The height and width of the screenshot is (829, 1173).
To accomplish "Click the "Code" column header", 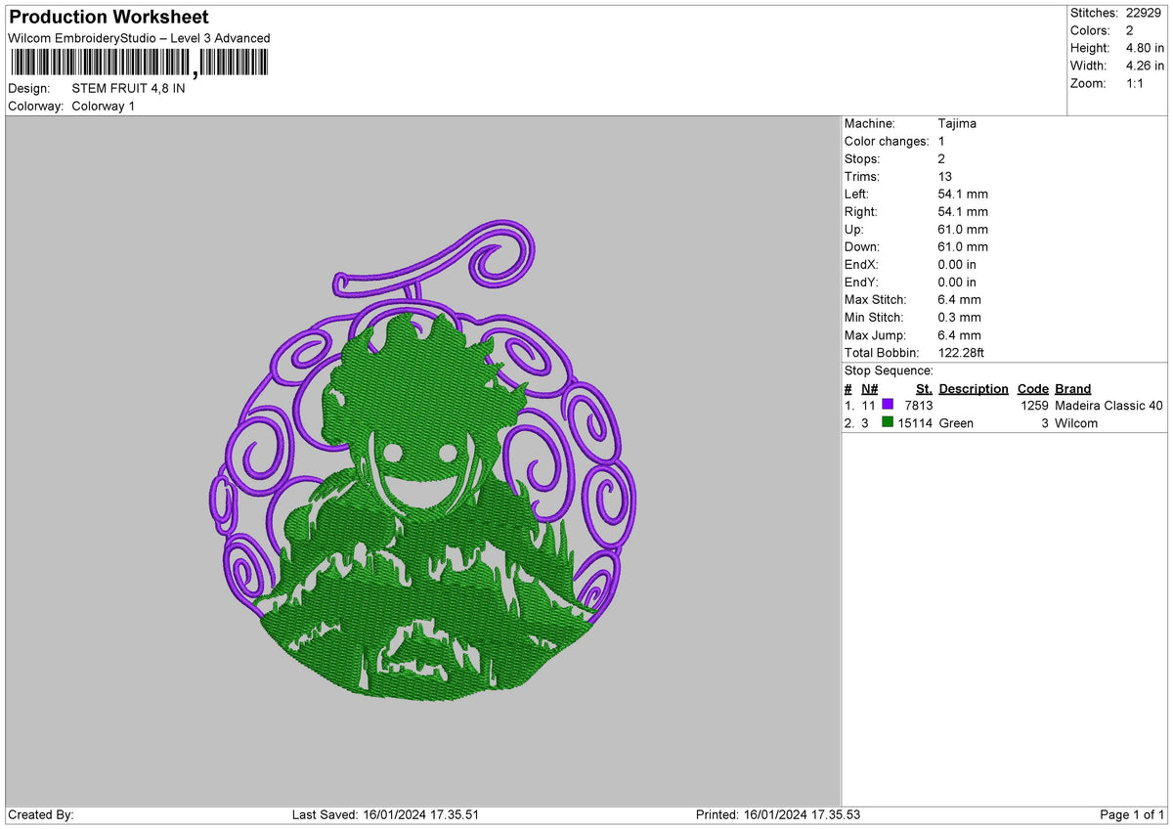I will (x=1032, y=388).
